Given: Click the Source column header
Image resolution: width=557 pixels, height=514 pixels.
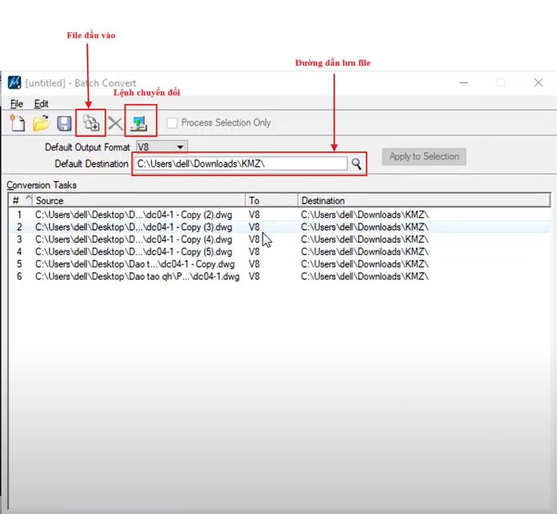Looking at the screenshot, I should tap(139, 201).
